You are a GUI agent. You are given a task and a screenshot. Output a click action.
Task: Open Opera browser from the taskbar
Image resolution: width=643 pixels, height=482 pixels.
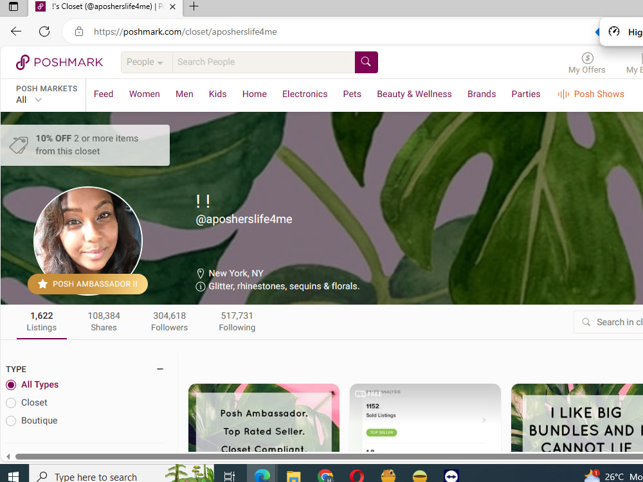coord(357,476)
